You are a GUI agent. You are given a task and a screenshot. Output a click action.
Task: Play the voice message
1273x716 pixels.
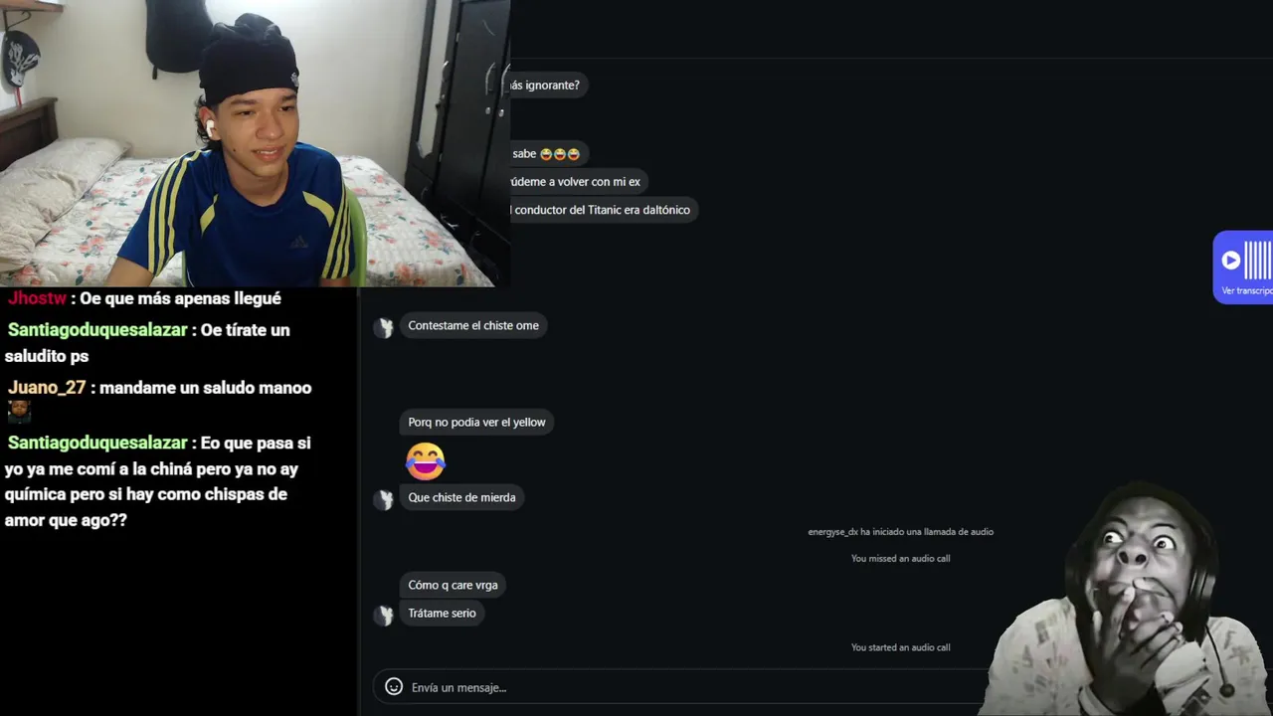click(x=1231, y=261)
